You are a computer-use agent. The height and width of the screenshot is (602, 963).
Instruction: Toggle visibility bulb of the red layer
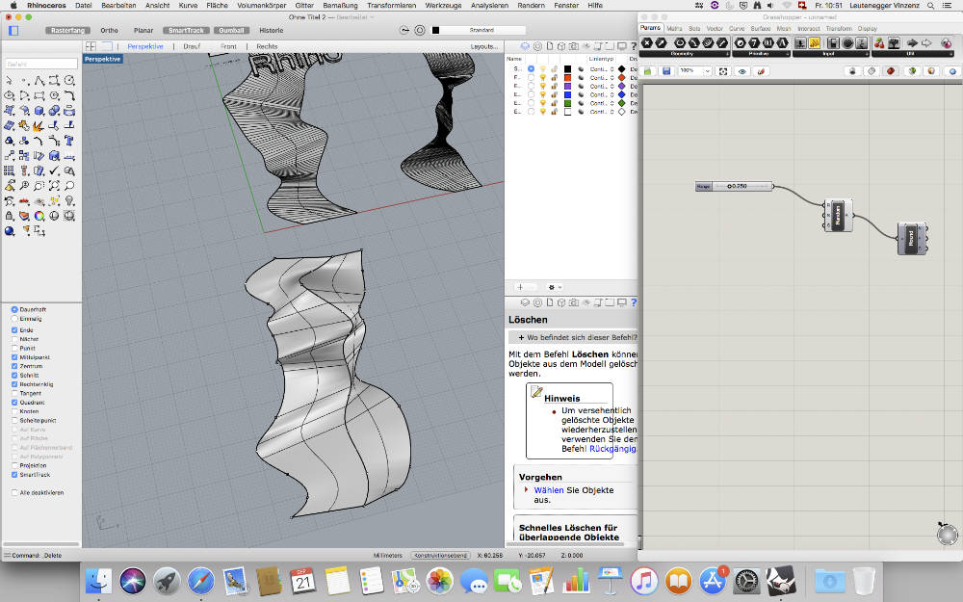tap(542, 77)
